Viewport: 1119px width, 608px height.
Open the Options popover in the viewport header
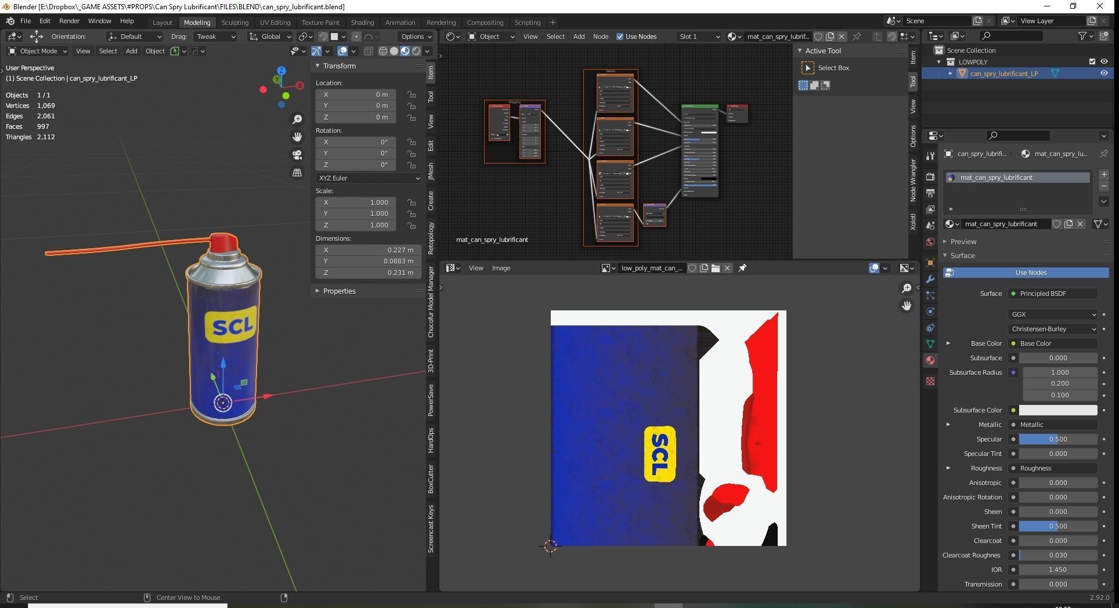click(416, 37)
